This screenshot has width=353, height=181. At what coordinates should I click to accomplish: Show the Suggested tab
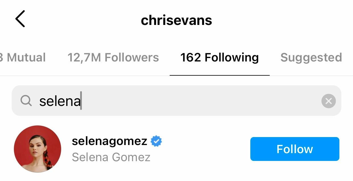(311, 58)
